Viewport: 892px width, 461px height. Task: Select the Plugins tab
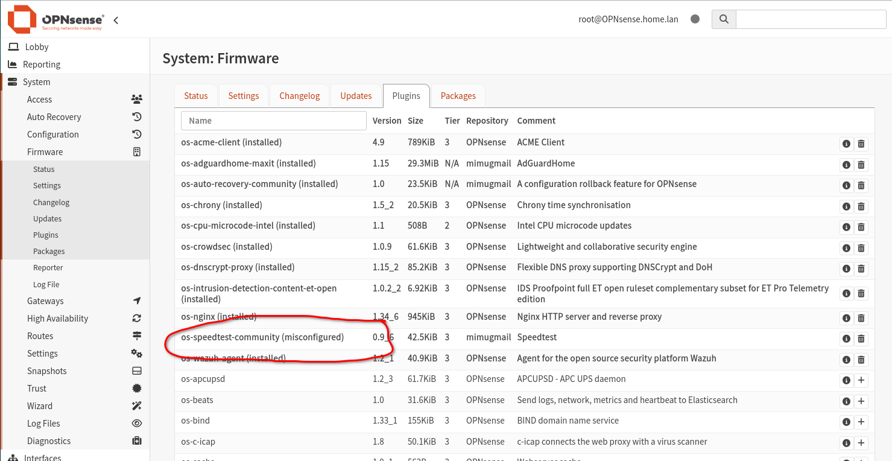[406, 96]
